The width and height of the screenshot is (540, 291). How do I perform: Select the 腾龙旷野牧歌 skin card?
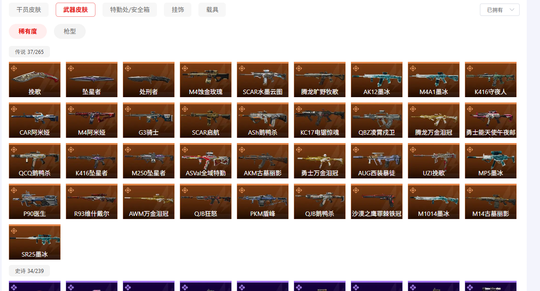(x=319, y=79)
